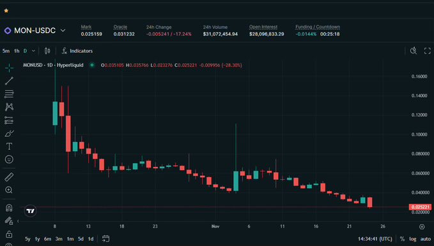This screenshot has height=246, width=434.
Task: Open chart settings gear near the time axis
Action: pos(422,227)
